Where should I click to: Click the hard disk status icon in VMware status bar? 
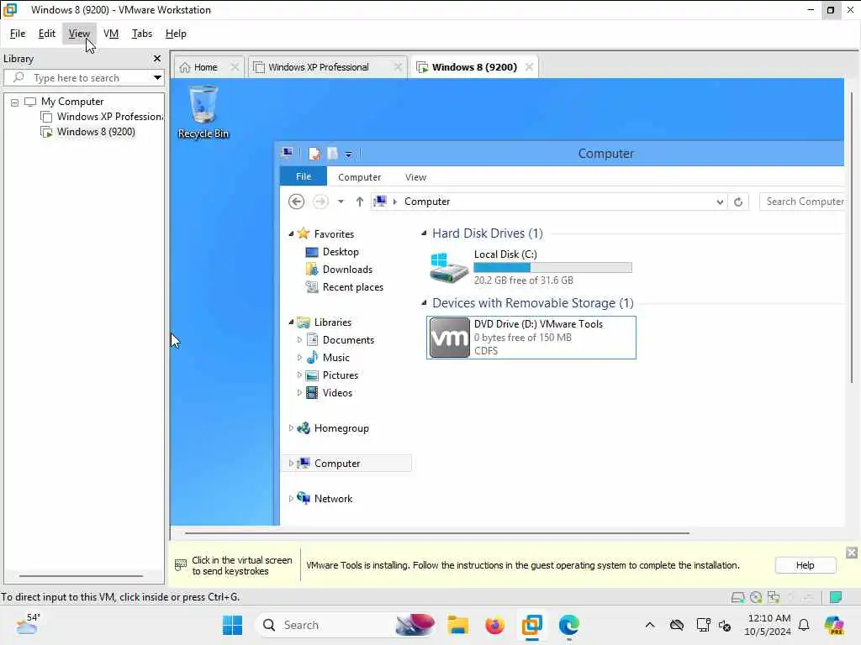coord(738,597)
